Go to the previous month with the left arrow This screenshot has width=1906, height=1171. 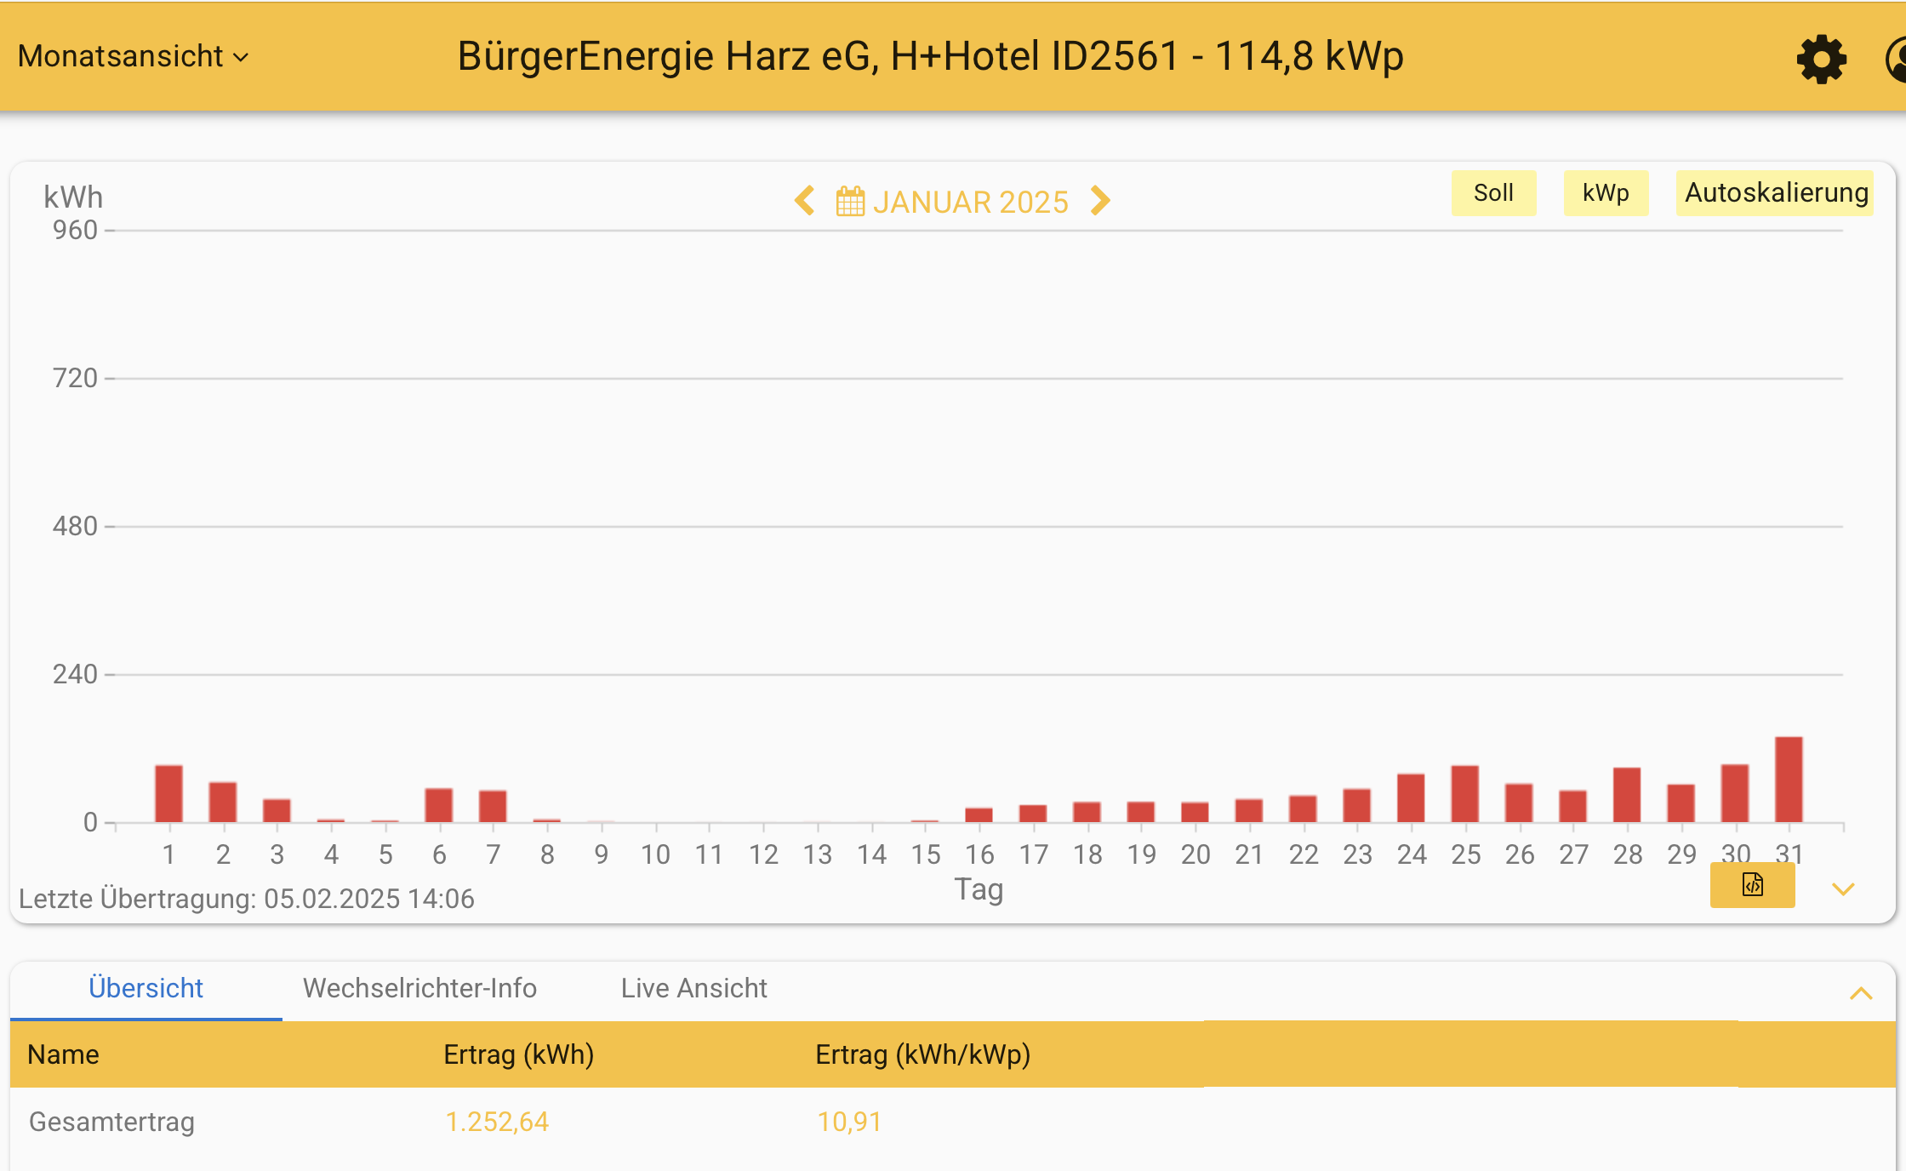(803, 201)
